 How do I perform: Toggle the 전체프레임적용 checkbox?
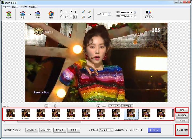[5, 130]
